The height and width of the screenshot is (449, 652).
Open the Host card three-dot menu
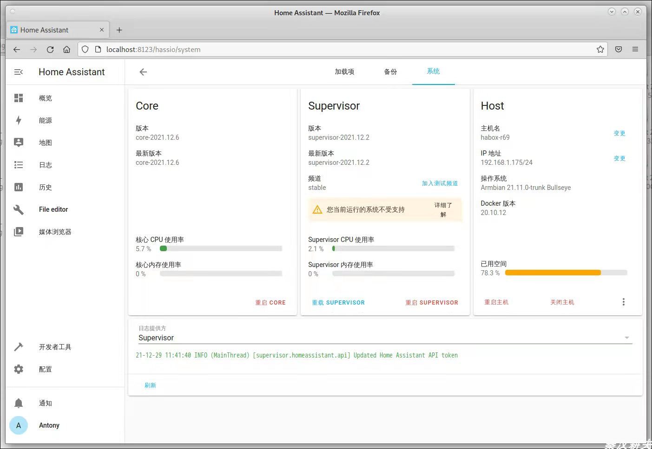pos(623,302)
